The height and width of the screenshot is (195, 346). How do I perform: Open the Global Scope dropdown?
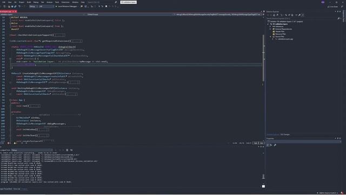130,15
